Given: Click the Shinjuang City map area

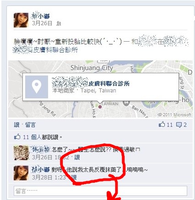Looking at the screenshot, I should (x=92, y=68).
